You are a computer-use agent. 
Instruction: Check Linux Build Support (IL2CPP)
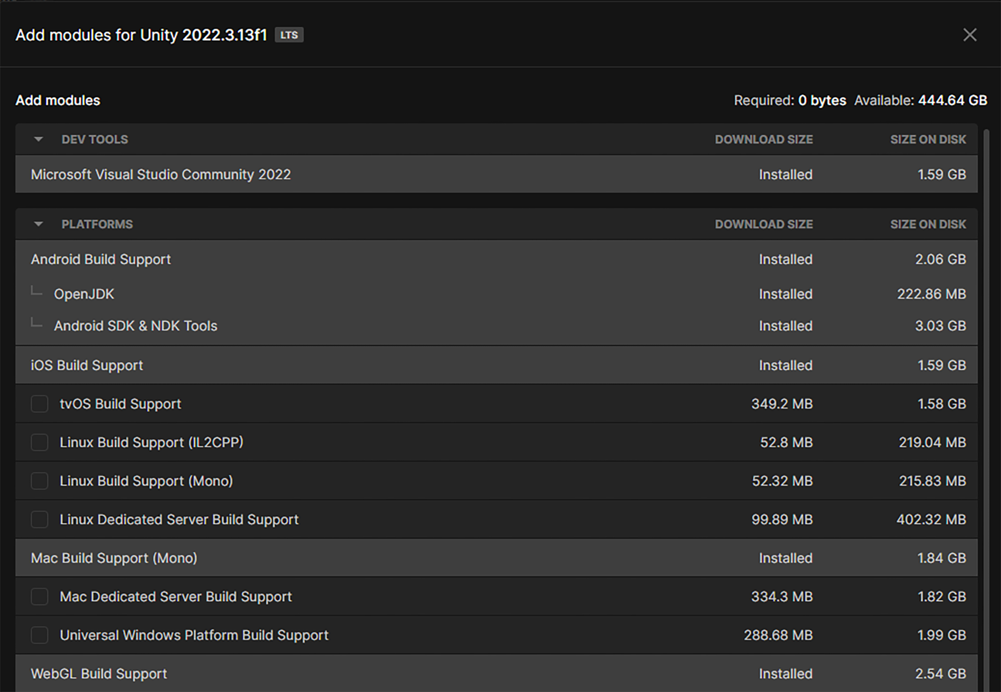(39, 442)
